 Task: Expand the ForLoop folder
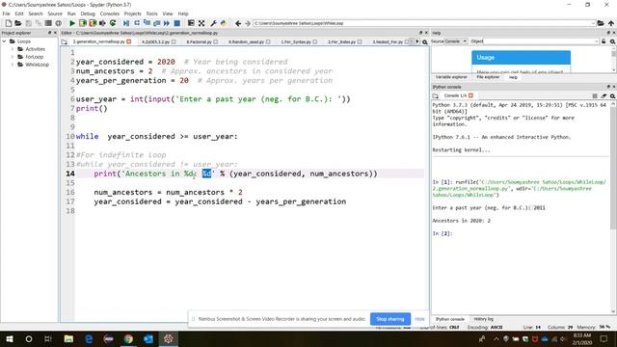pos(13,57)
